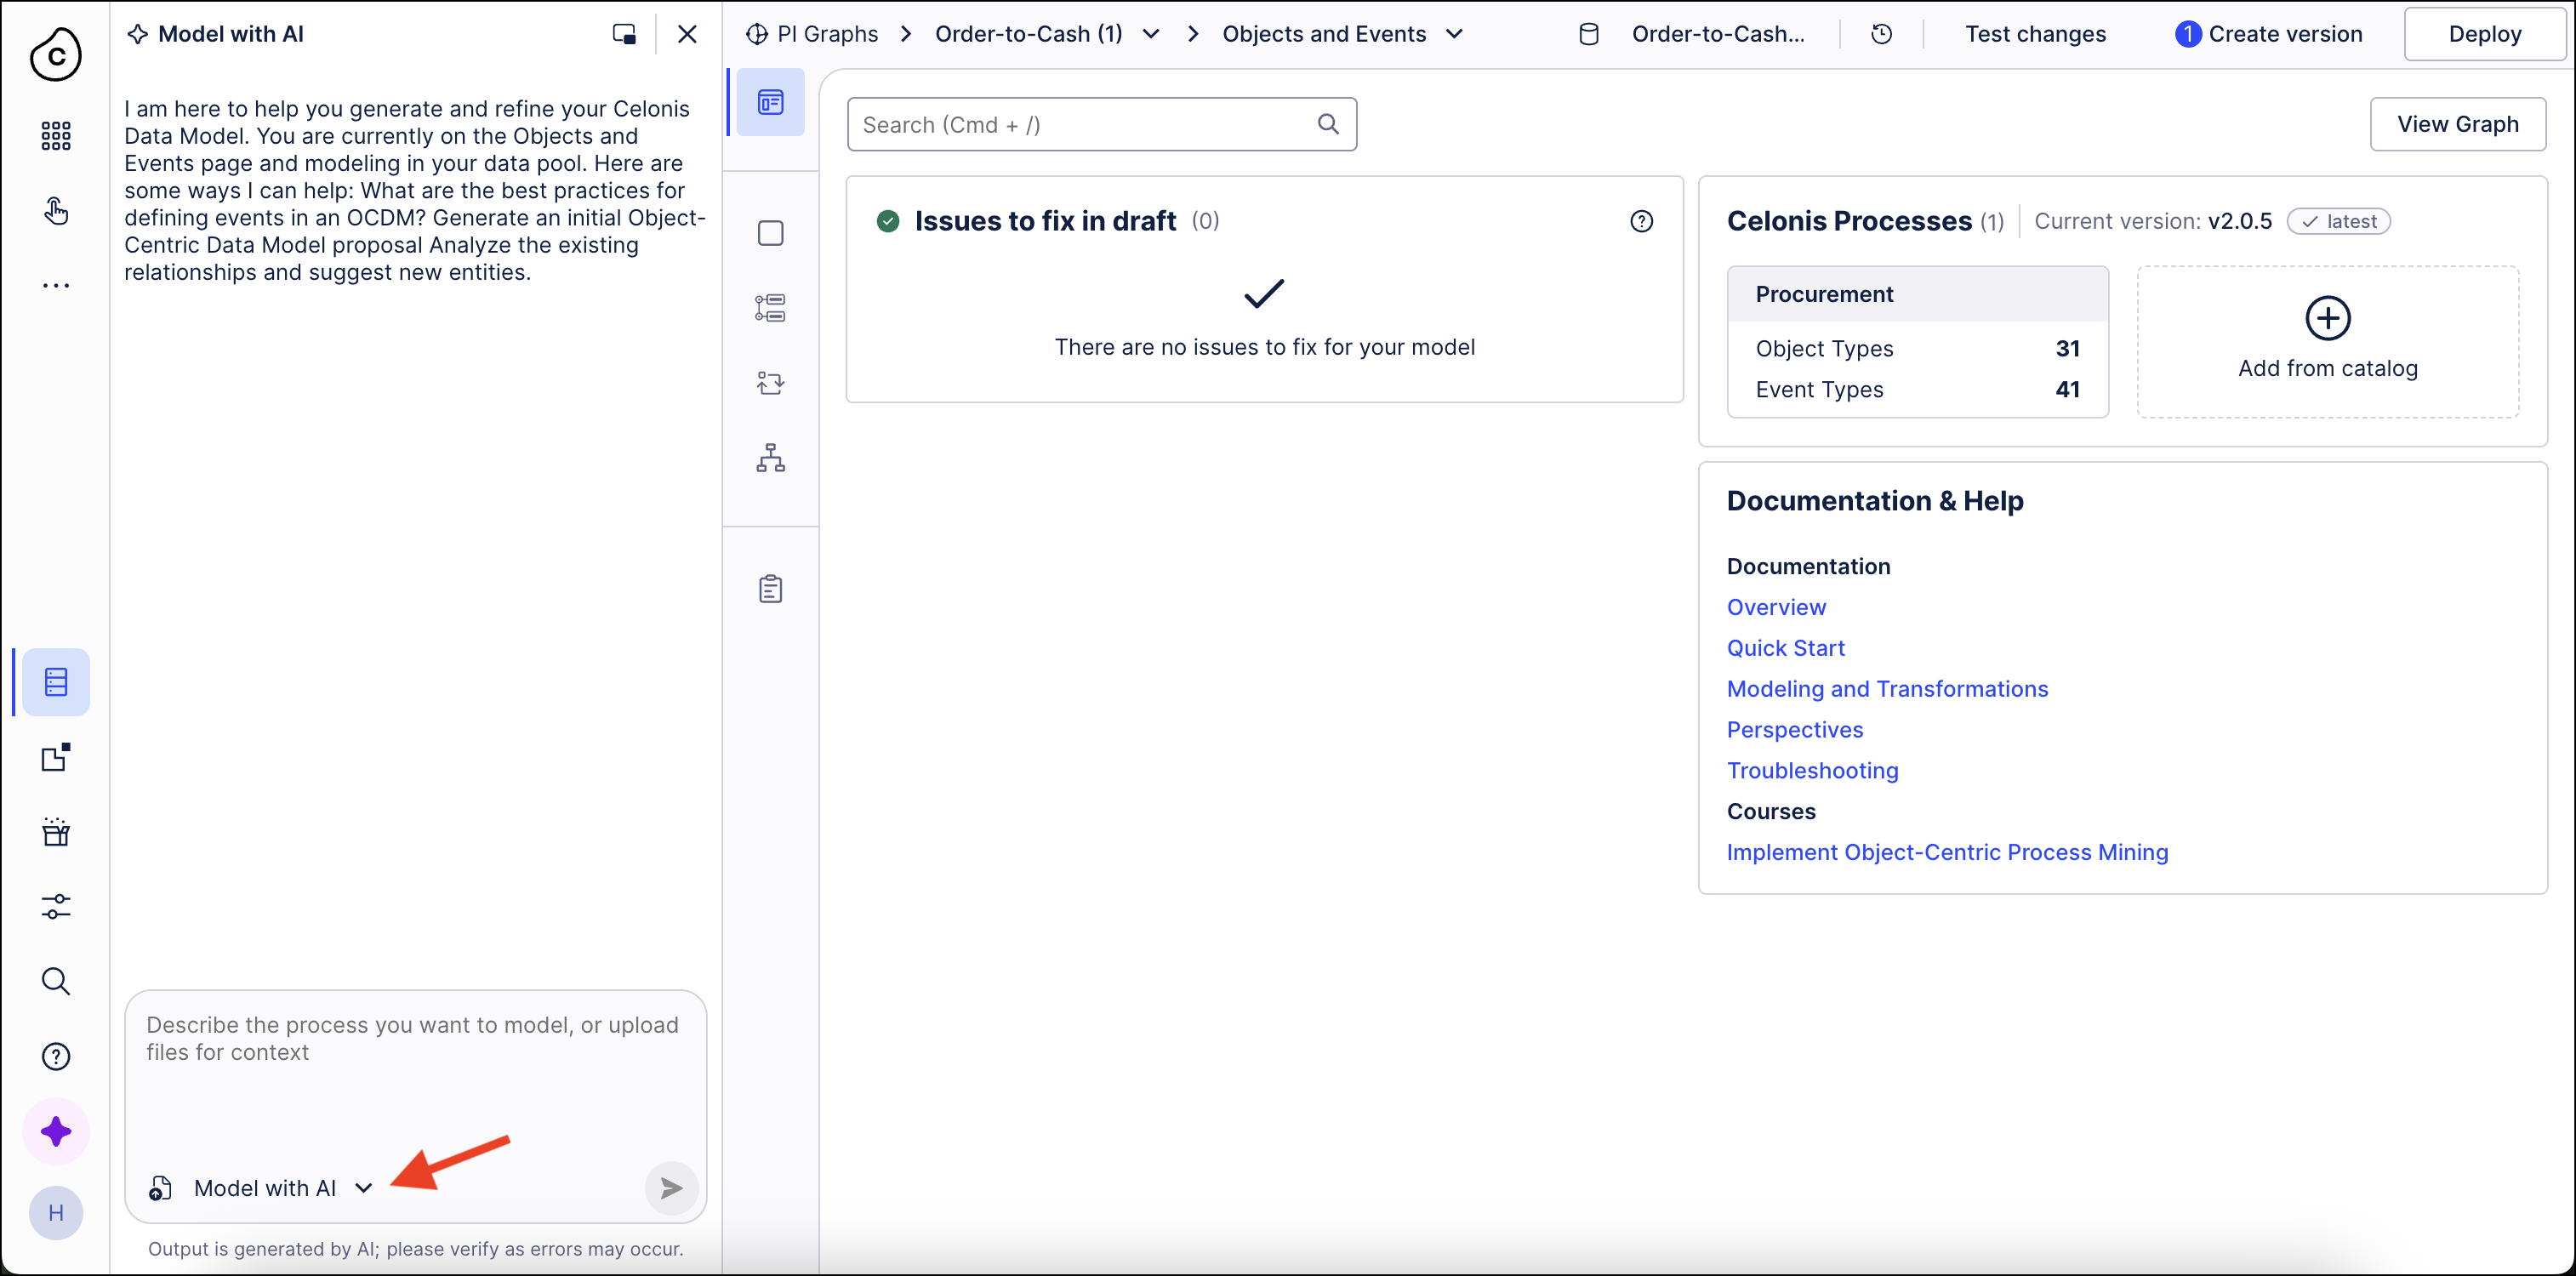Open the list tree icon in vertical toolbar
Viewport: 2576px width, 1276px height.
coord(770,308)
